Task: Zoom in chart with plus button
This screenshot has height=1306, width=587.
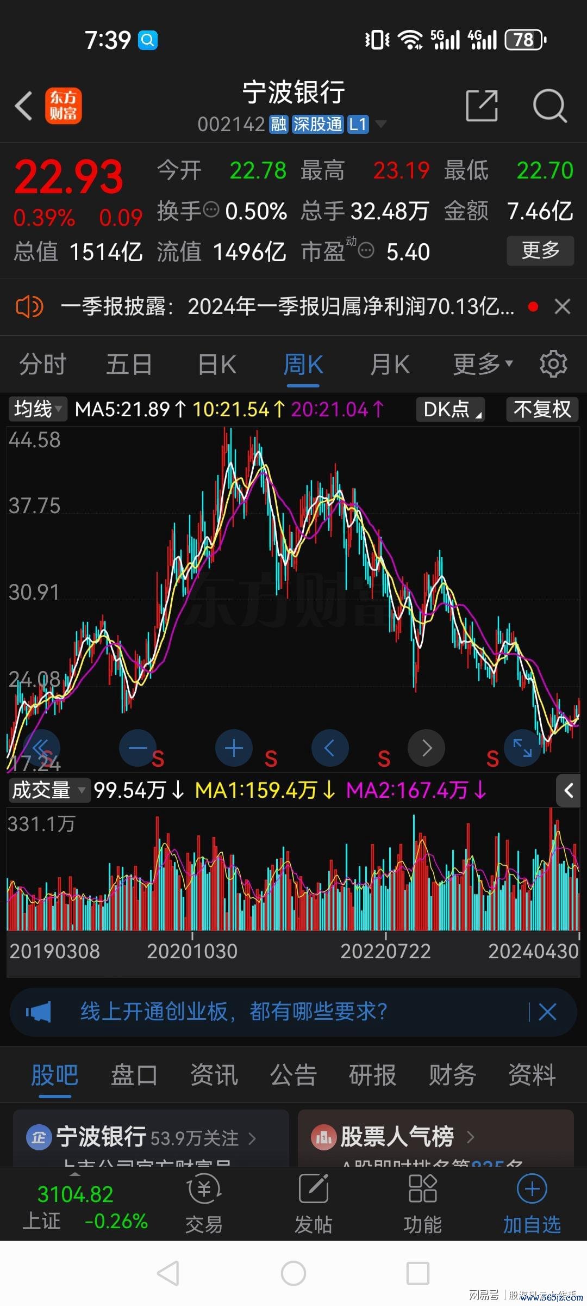Action: click(234, 748)
